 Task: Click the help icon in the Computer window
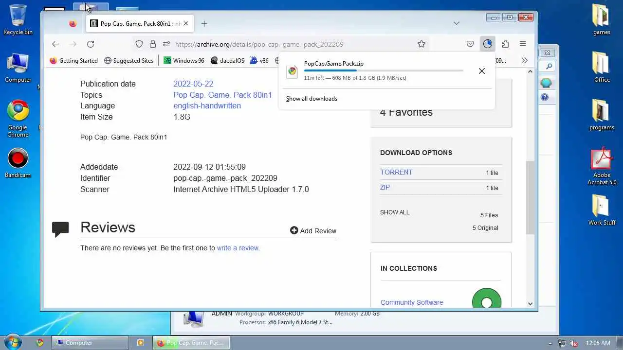545,97
